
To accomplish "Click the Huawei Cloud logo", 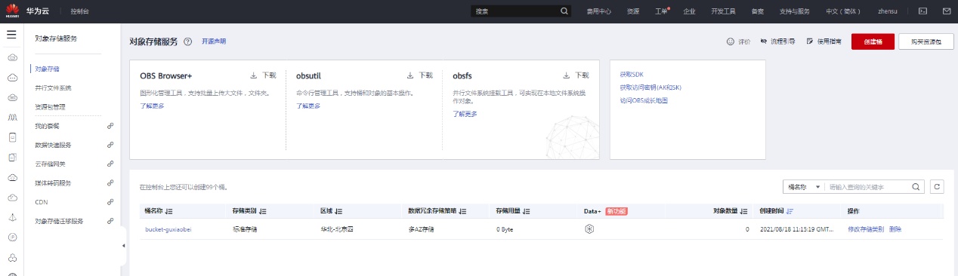I will 11,11.
